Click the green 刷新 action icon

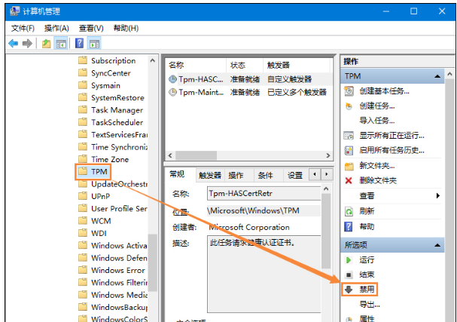point(349,211)
